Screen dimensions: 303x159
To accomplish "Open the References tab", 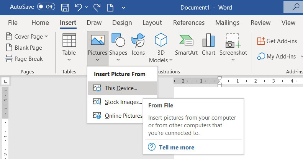I will point(189,23).
